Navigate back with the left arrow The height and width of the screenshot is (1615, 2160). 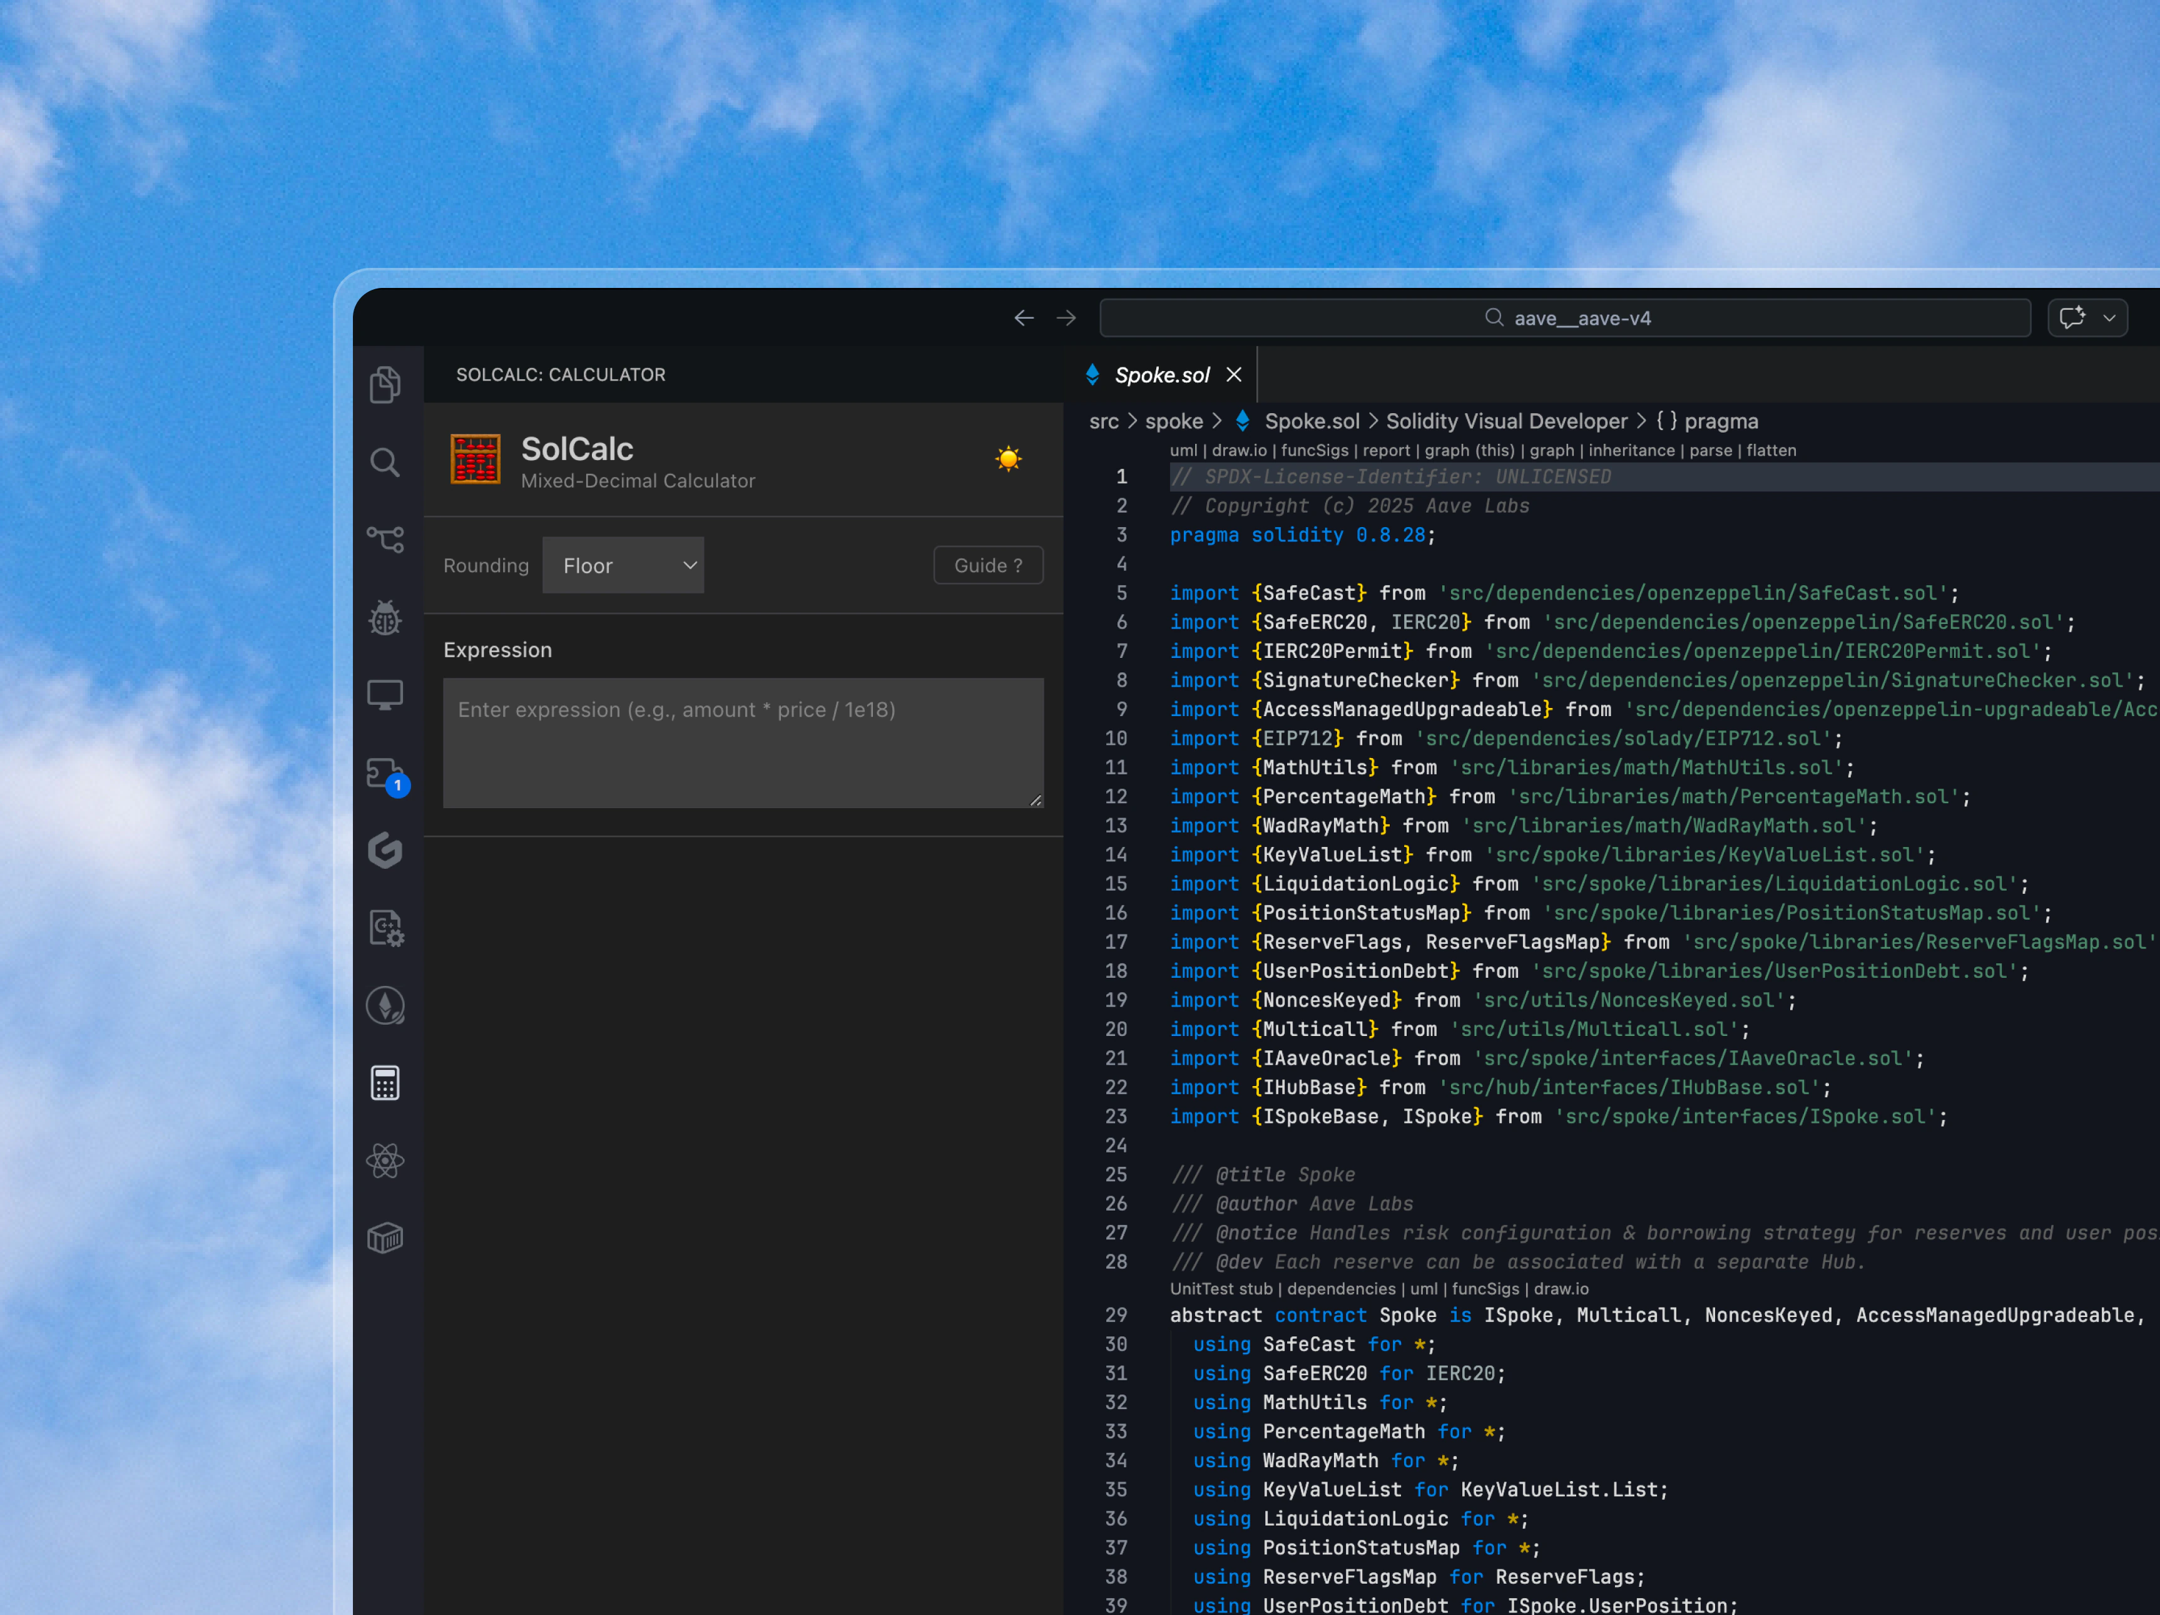point(1023,317)
